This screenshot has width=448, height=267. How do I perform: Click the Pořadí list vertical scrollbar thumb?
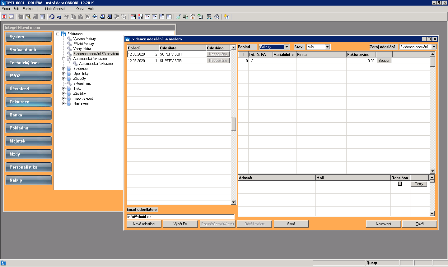coord(234,124)
